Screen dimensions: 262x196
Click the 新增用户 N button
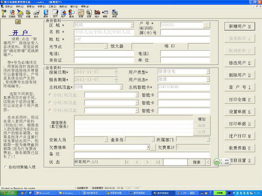[239, 26]
